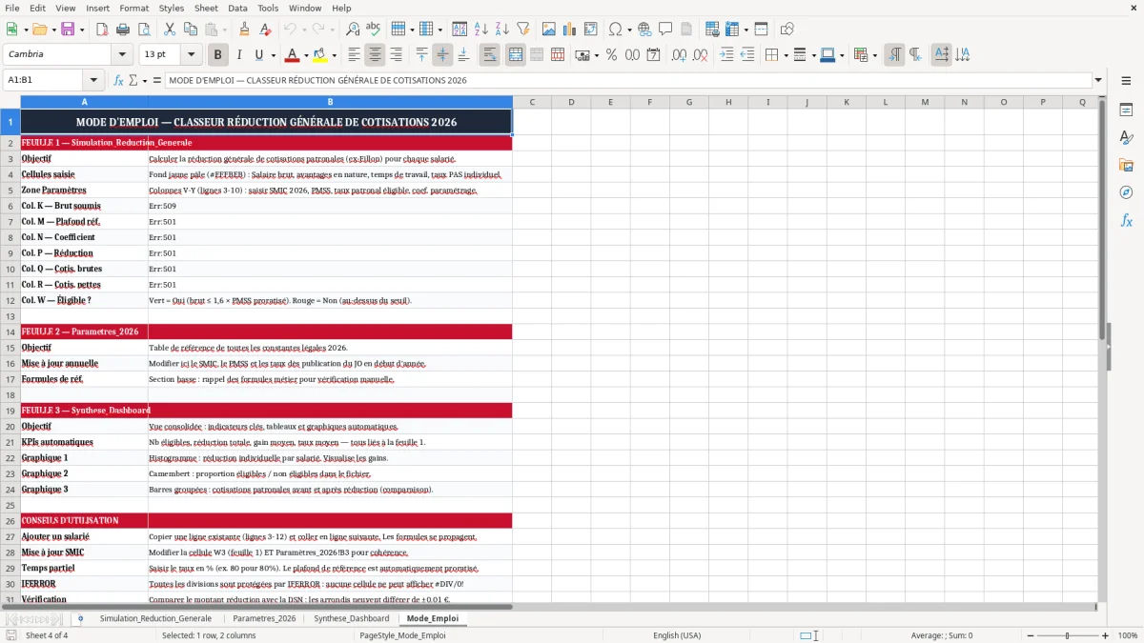The image size is (1144, 643).
Task: Open Find & Replace
Action: point(353,30)
